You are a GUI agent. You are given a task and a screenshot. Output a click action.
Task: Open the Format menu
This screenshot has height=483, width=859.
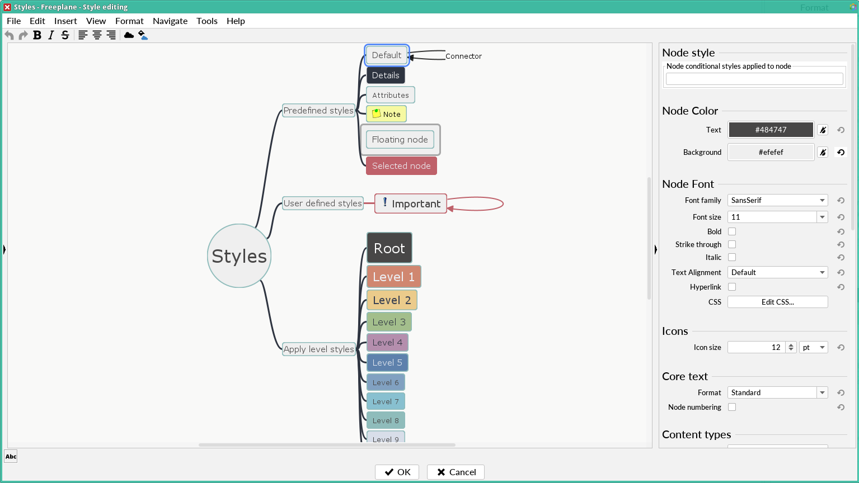coord(129,21)
